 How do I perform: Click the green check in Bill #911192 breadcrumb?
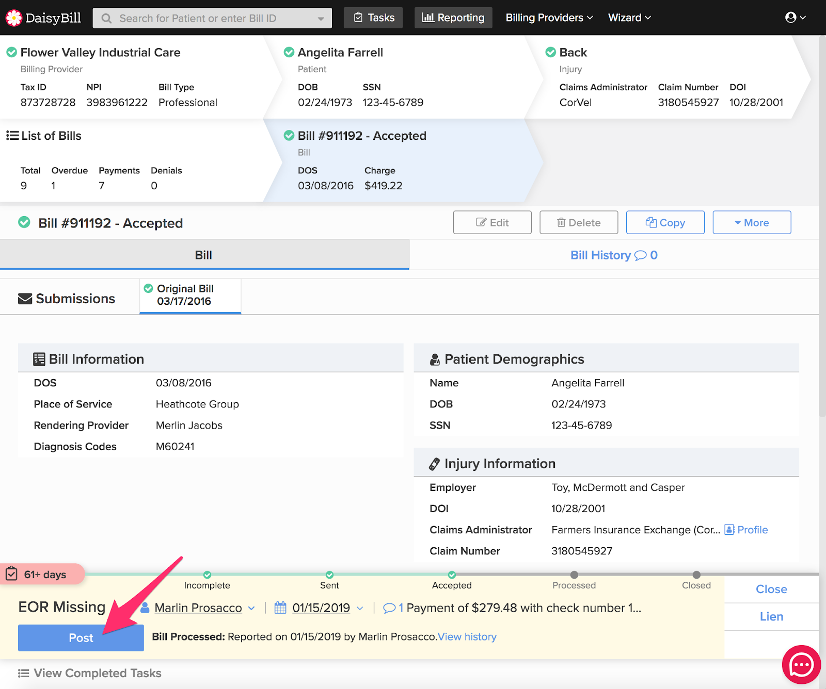point(289,136)
